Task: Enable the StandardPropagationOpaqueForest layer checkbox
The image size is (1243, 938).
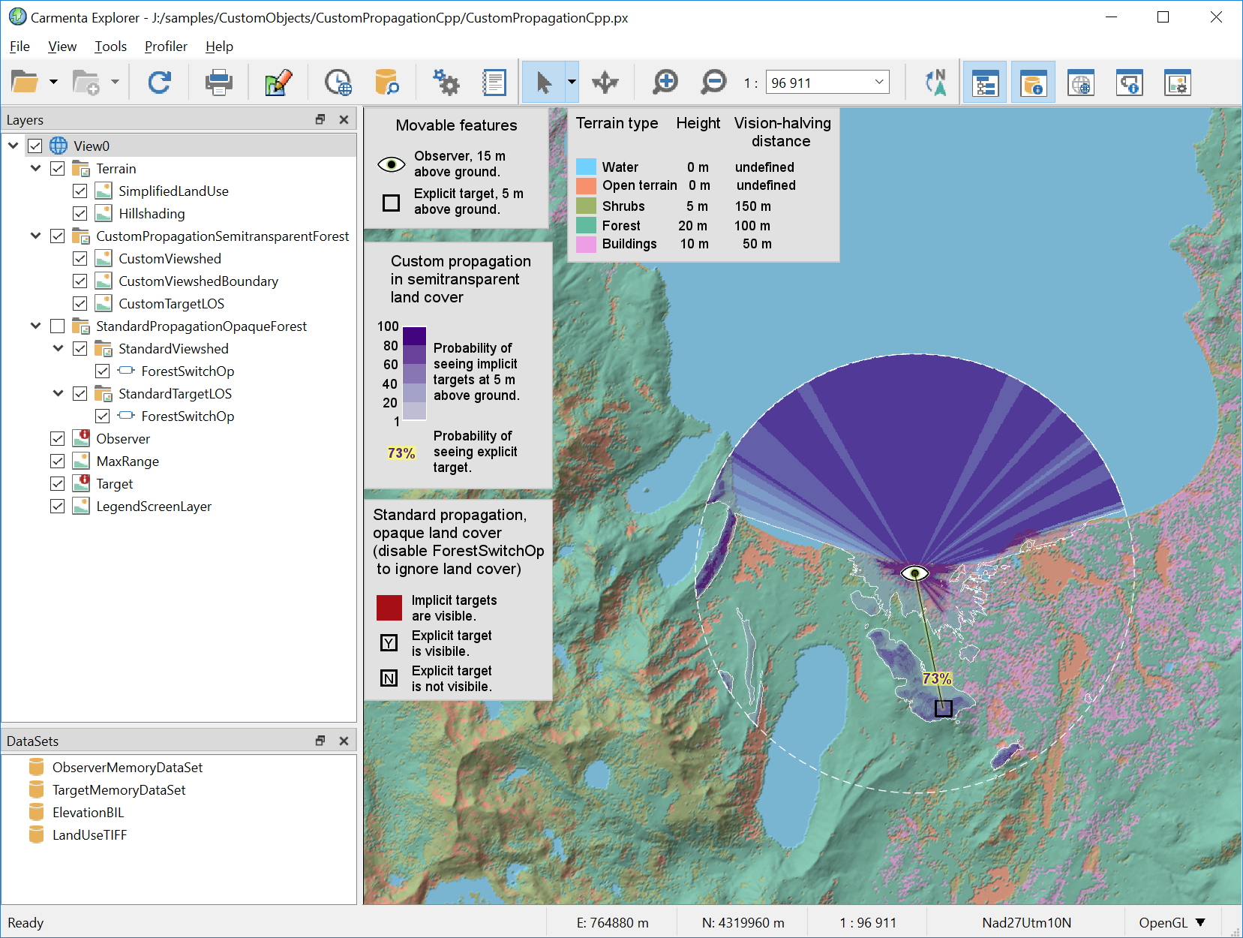Action: click(58, 326)
